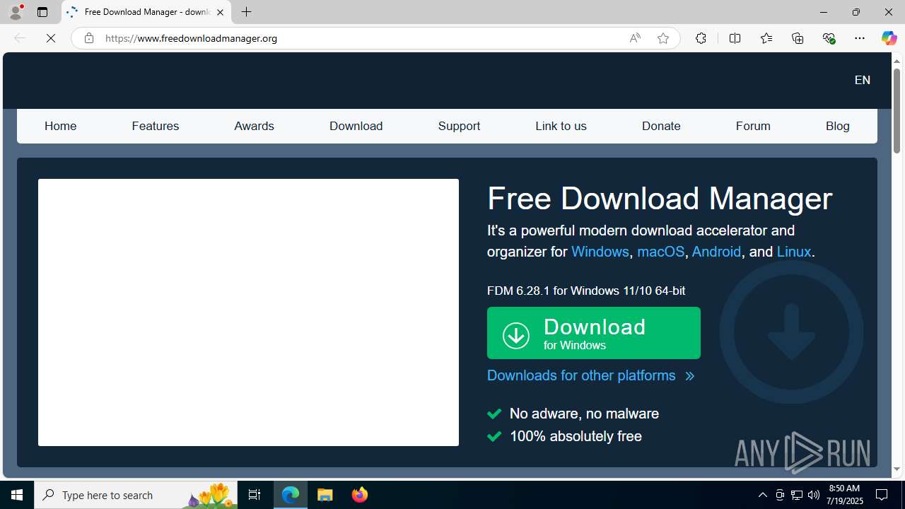Screen dimensions: 905x509
Task: Open the Forum page
Action: [753, 126]
